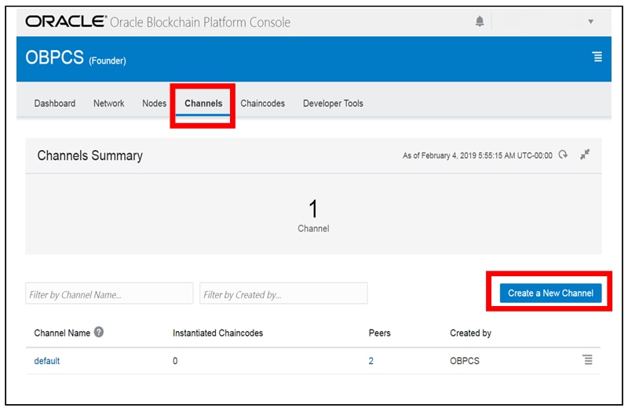Switch to Developer Tools tab
Viewport: 628px width, 412px height.
(x=333, y=104)
